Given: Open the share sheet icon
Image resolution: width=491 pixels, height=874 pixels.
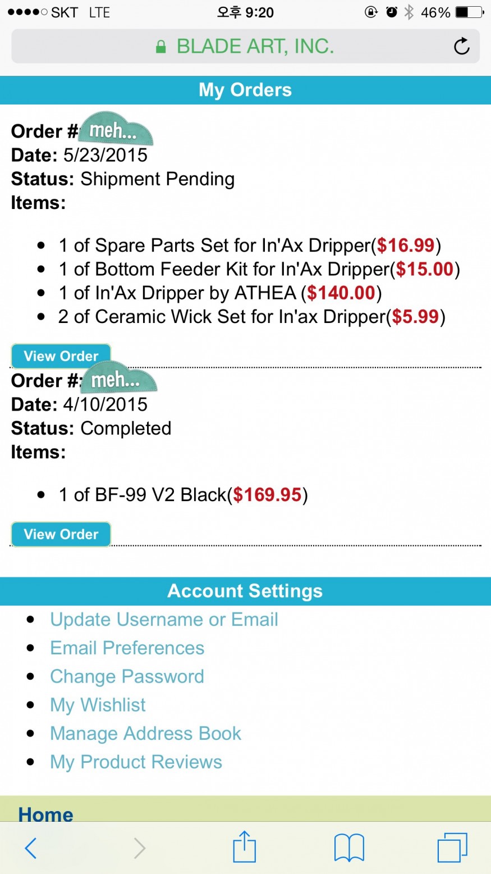Looking at the screenshot, I should (244, 846).
